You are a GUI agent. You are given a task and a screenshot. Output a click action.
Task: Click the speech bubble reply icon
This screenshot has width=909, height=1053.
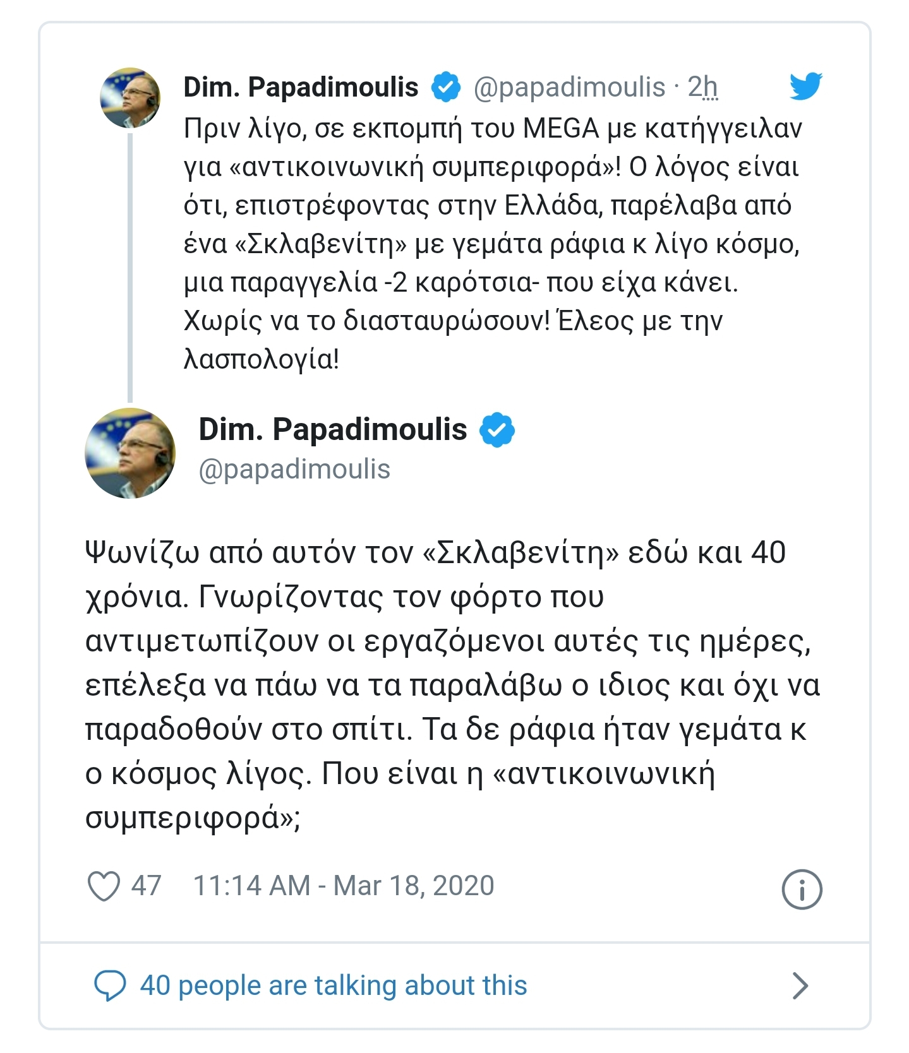(110, 985)
